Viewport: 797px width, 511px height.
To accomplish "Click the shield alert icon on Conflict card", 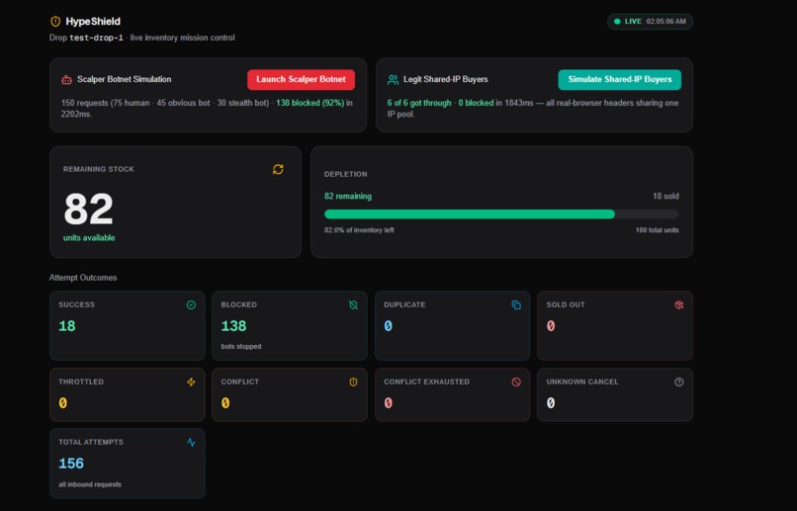I will (353, 382).
